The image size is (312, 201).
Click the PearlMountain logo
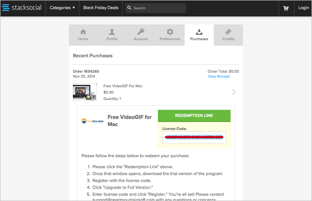pos(93,121)
